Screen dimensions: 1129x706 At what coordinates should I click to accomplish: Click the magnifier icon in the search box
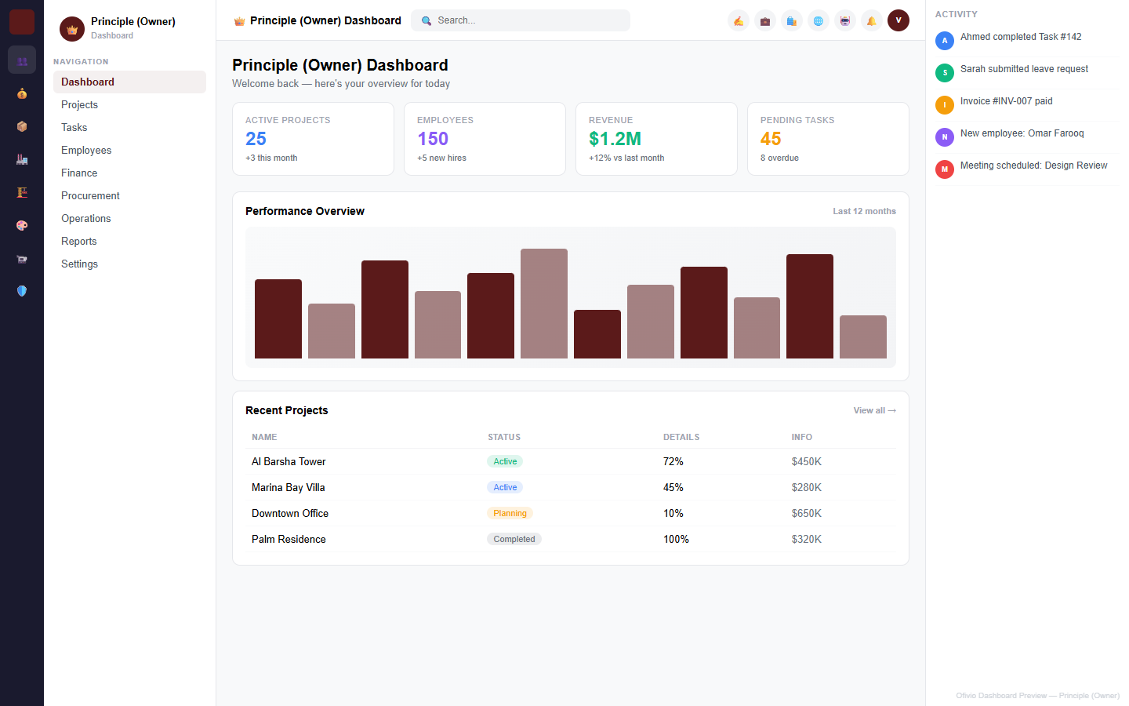point(427,20)
